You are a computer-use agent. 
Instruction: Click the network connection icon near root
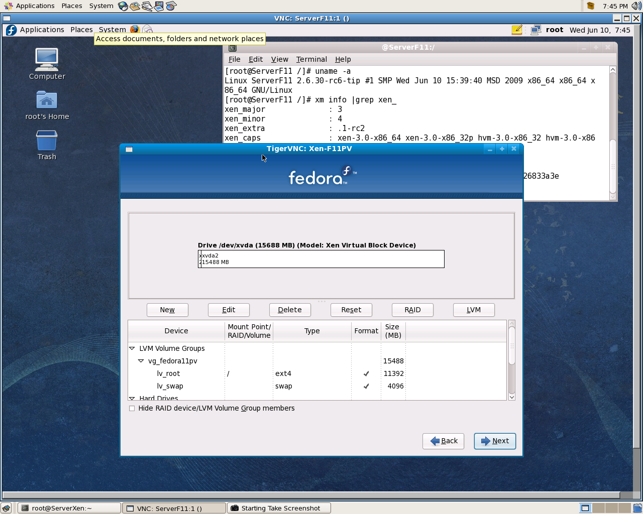tap(536, 30)
